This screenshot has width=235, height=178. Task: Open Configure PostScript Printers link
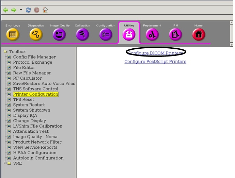pos(155,62)
